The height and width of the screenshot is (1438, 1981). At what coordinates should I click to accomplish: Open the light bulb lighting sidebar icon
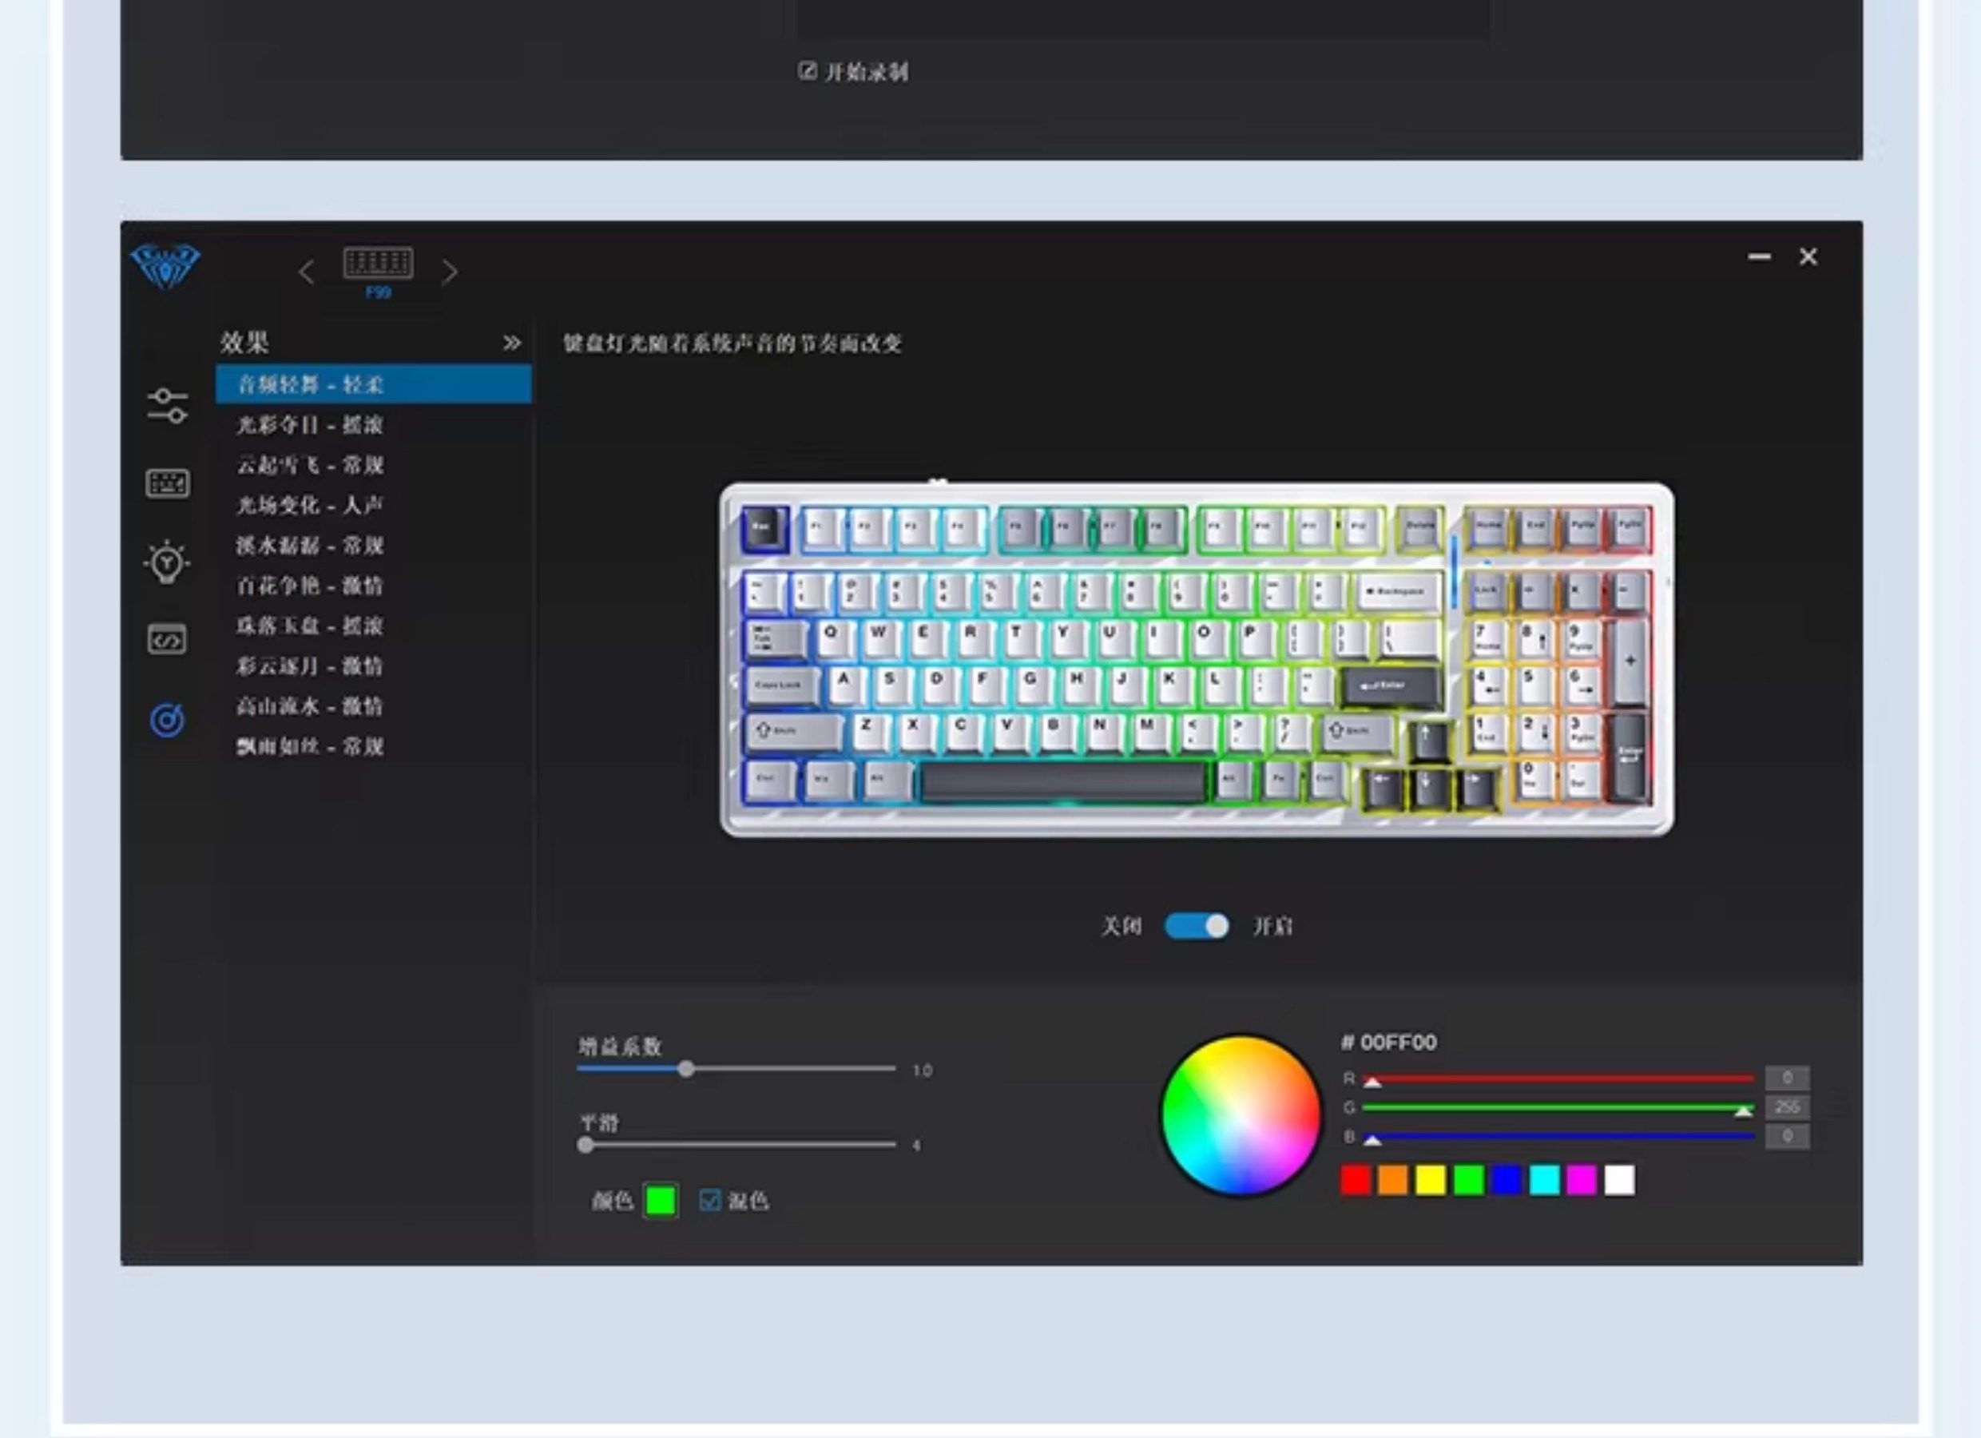167,562
